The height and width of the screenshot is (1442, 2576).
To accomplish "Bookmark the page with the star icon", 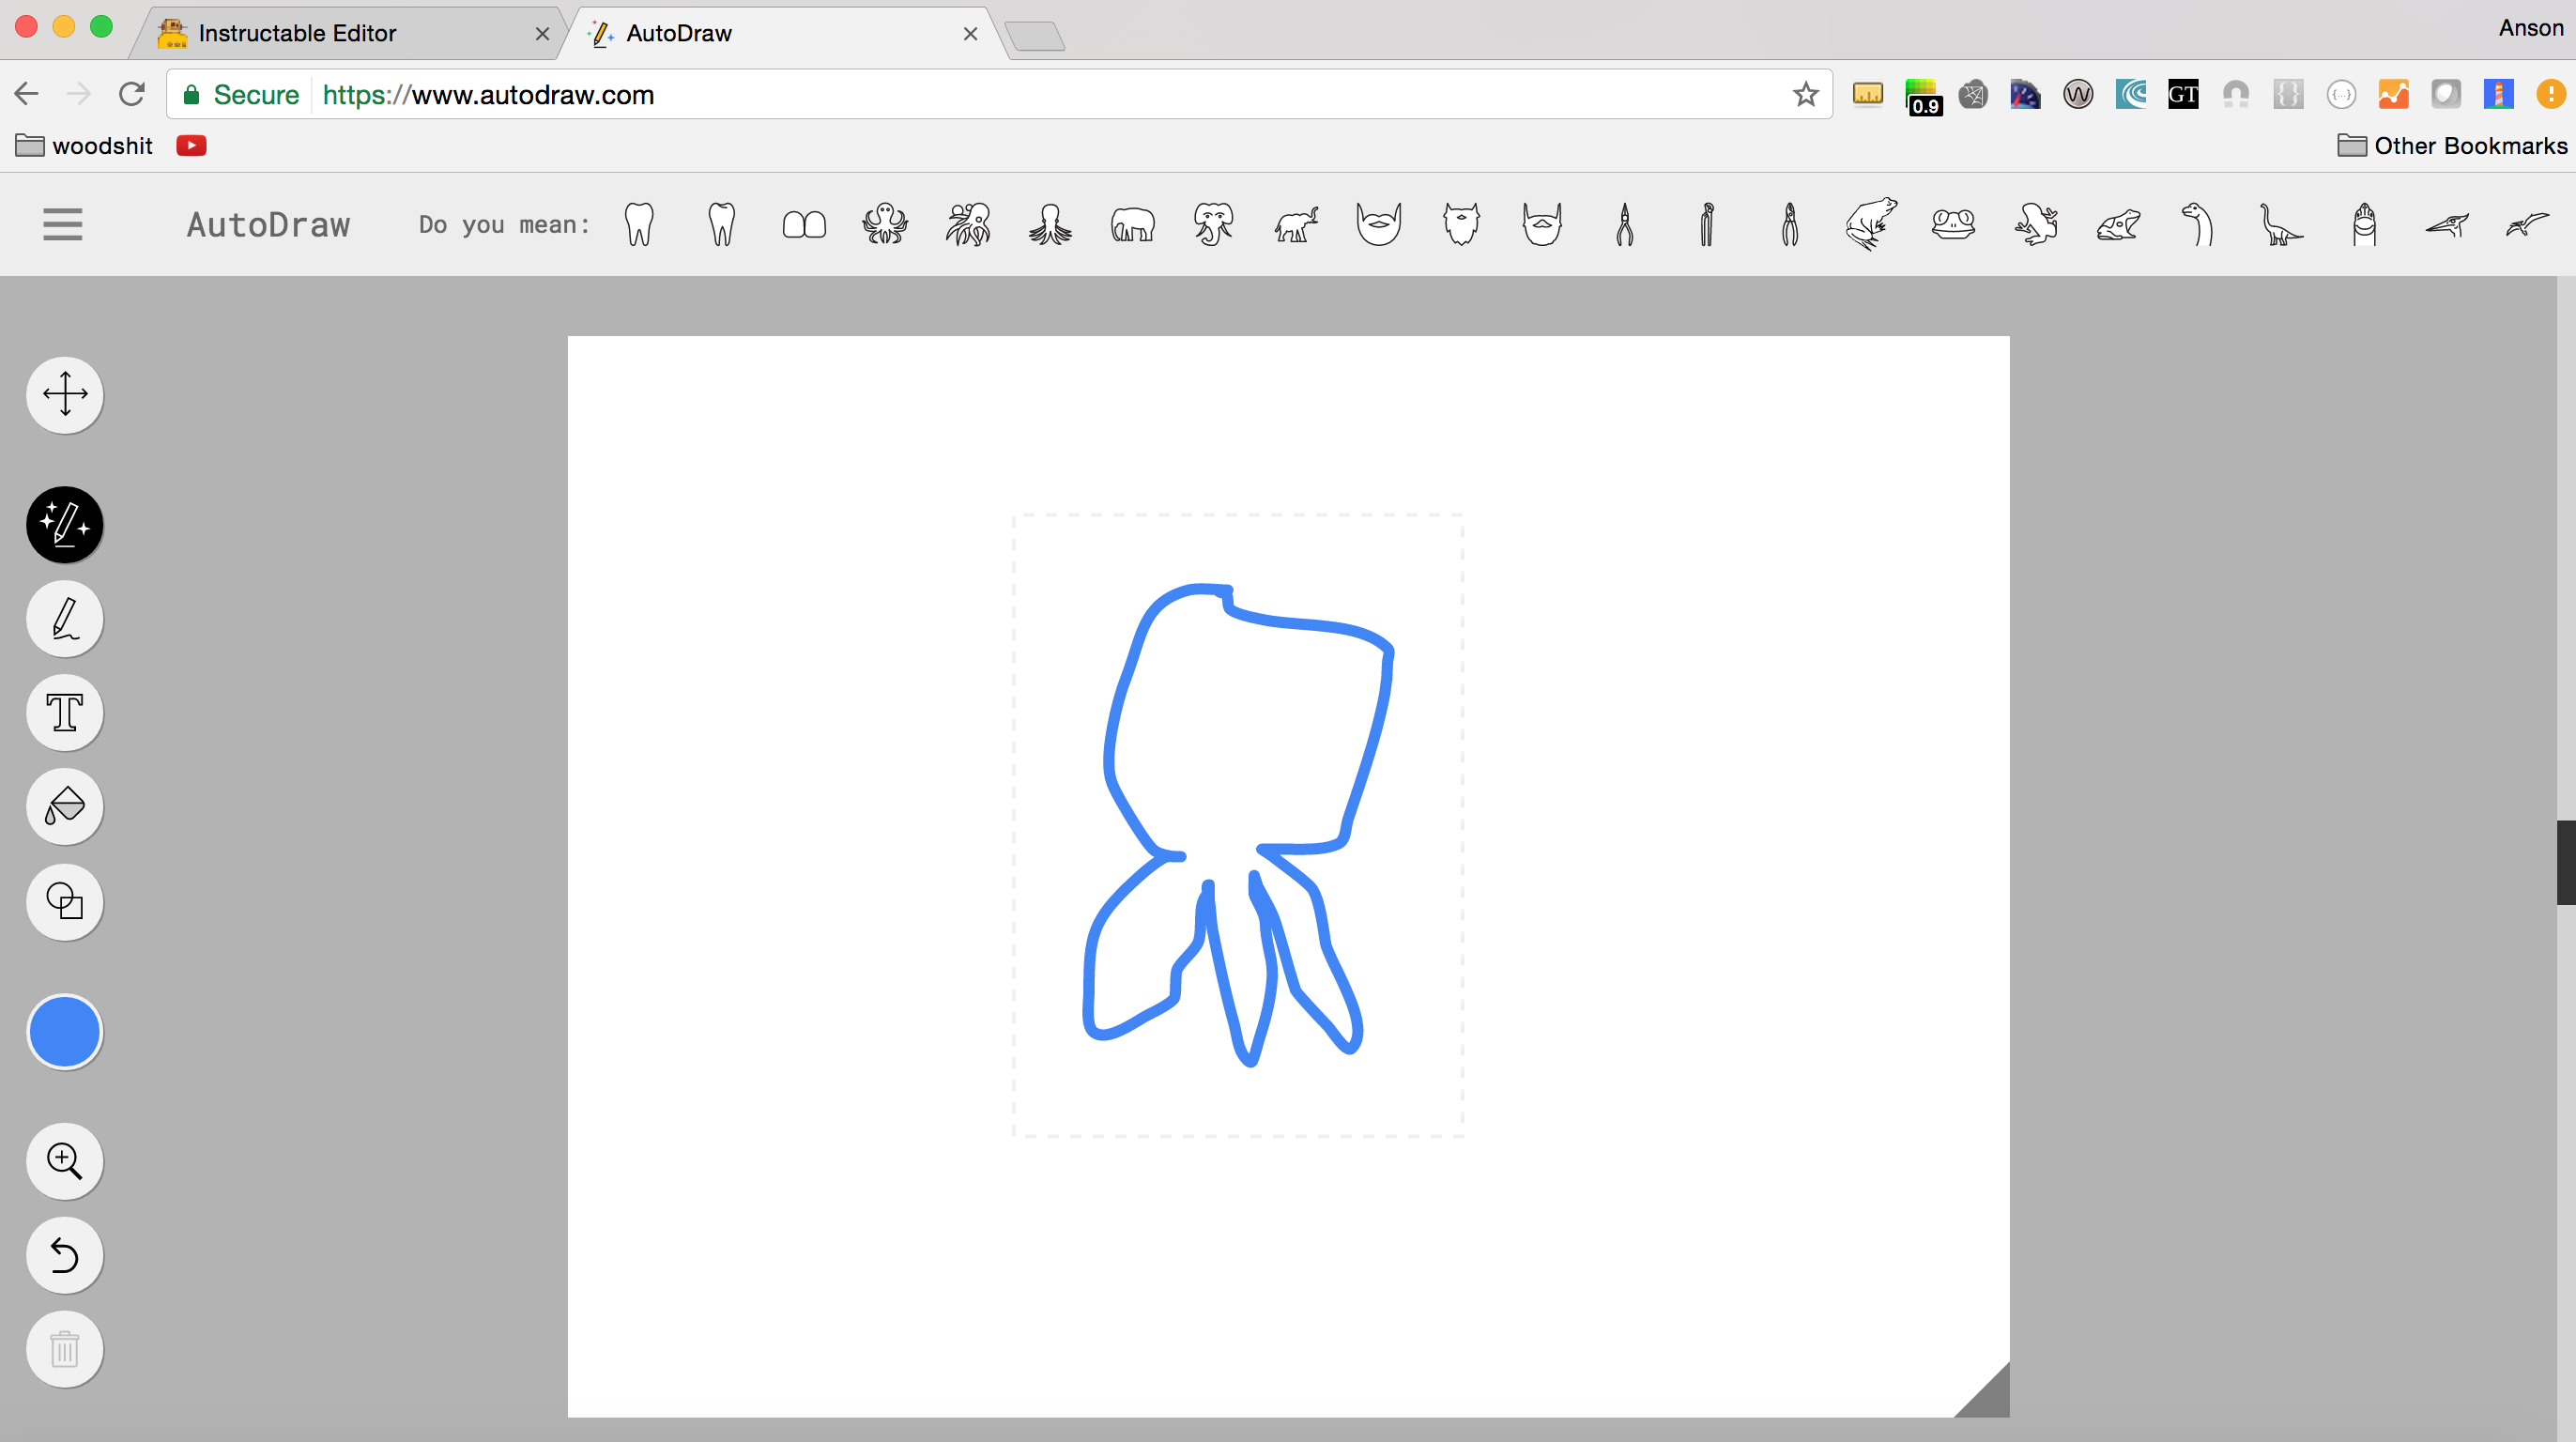I will (x=1806, y=94).
